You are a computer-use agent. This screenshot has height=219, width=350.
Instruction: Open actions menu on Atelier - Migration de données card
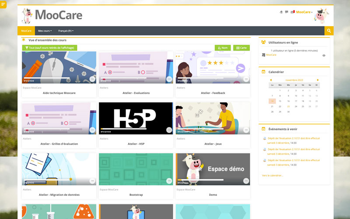click(x=92, y=181)
